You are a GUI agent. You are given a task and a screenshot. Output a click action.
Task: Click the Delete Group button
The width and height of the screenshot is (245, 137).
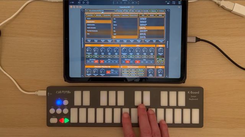click(x=125, y=15)
